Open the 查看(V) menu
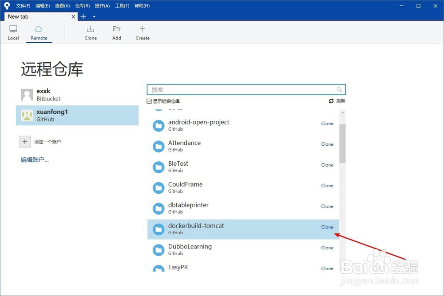Image resolution: width=444 pixels, height=296 pixels. pyautogui.click(x=62, y=6)
